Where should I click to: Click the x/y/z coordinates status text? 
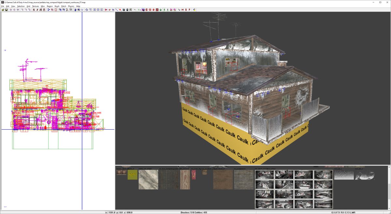[119, 212]
